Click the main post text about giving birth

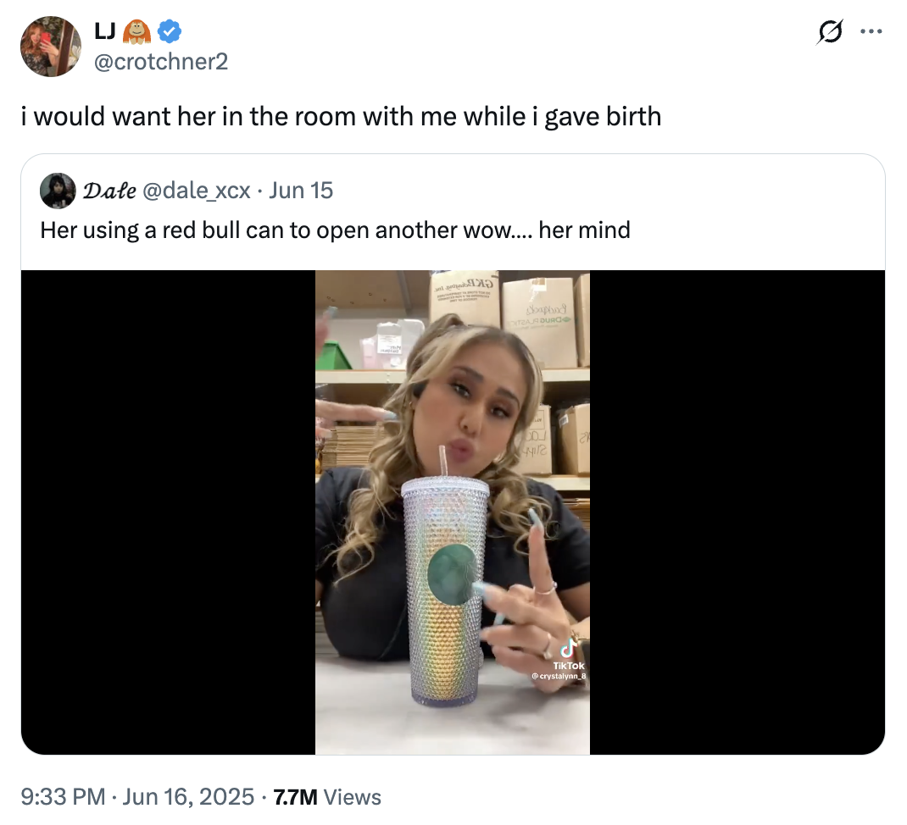[341, 116]
